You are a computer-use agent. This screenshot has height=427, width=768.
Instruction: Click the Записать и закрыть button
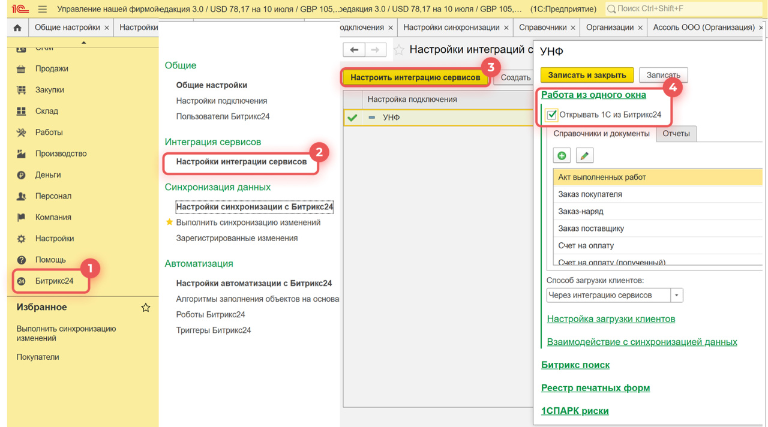587,75
